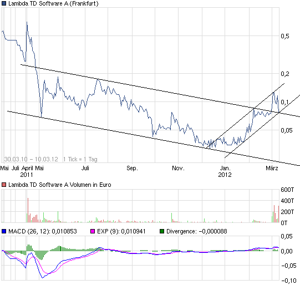Click the 'Jan.' time axis label

point(225,169)
